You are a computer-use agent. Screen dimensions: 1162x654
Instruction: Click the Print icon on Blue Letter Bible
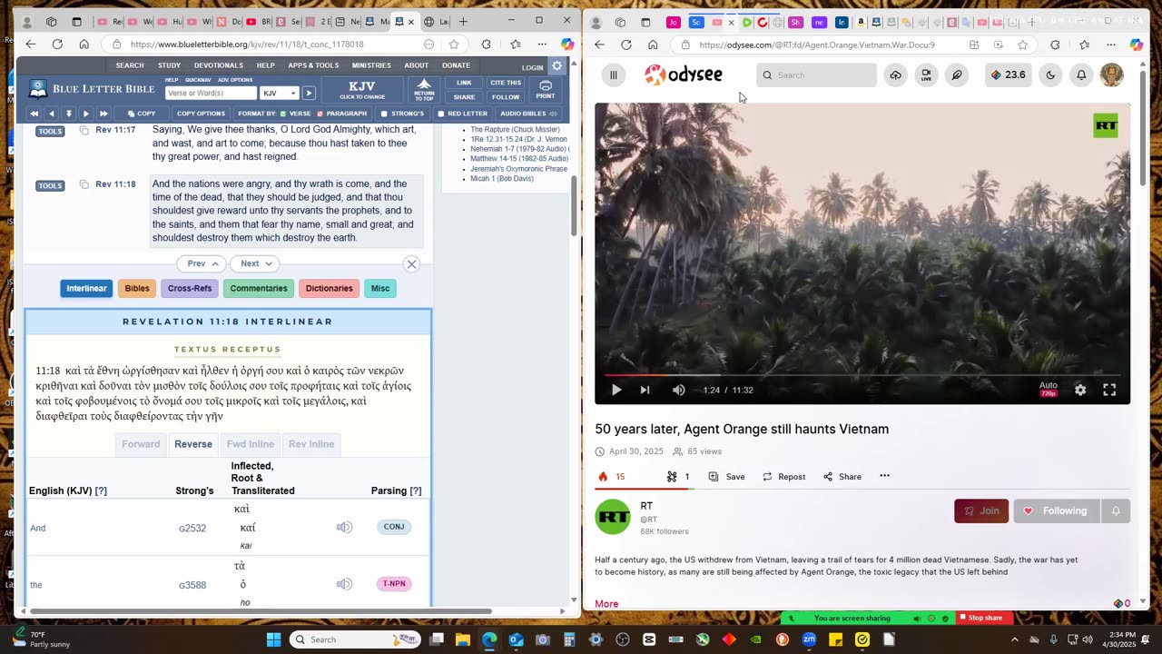coord(546,90)
